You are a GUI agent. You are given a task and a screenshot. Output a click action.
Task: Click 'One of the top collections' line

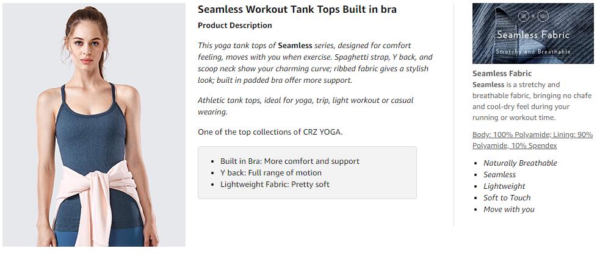270,133
